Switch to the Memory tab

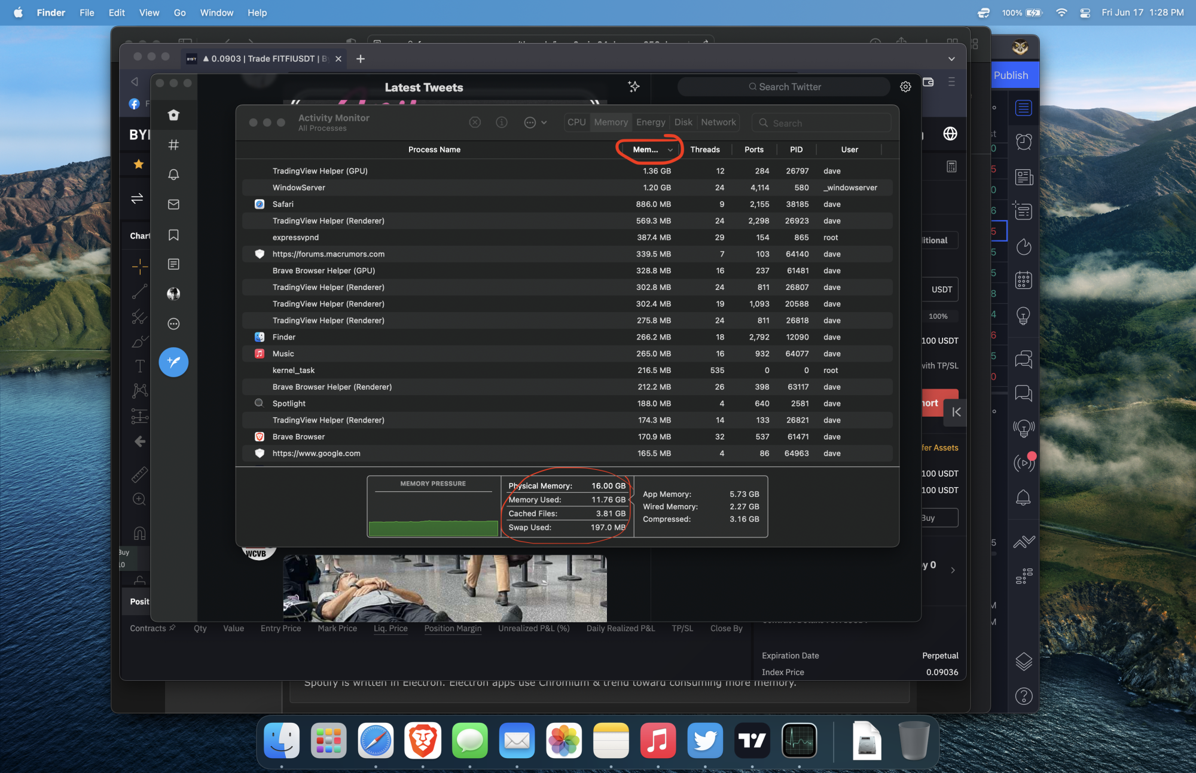[x=611, y=122]
